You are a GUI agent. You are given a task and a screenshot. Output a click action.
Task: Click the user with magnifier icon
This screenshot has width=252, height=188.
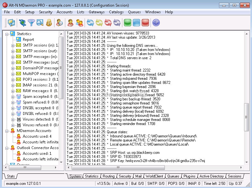(x=59, y=22)
